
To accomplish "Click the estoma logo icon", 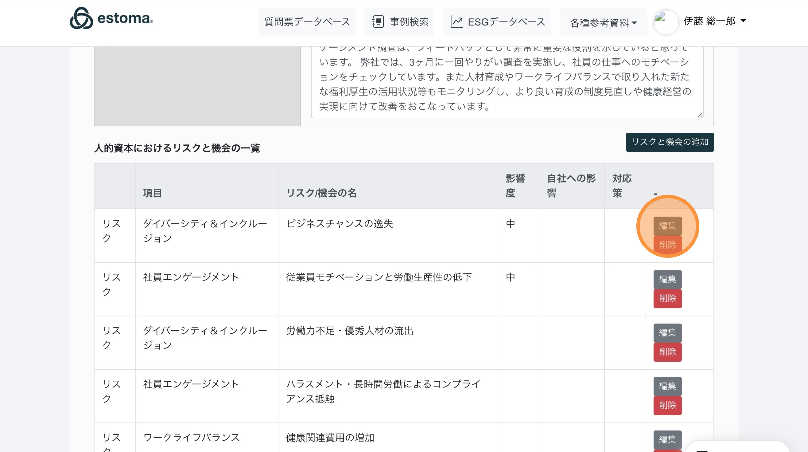I will 81,18.
